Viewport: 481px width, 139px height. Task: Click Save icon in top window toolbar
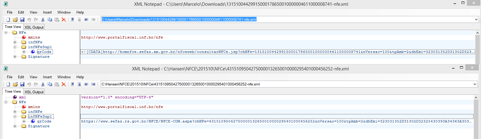coord(22,20)
